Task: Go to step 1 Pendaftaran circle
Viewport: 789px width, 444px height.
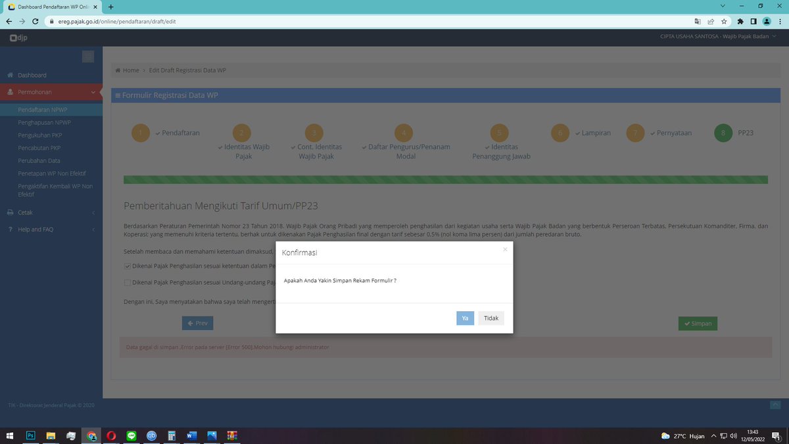Action: 141,134
